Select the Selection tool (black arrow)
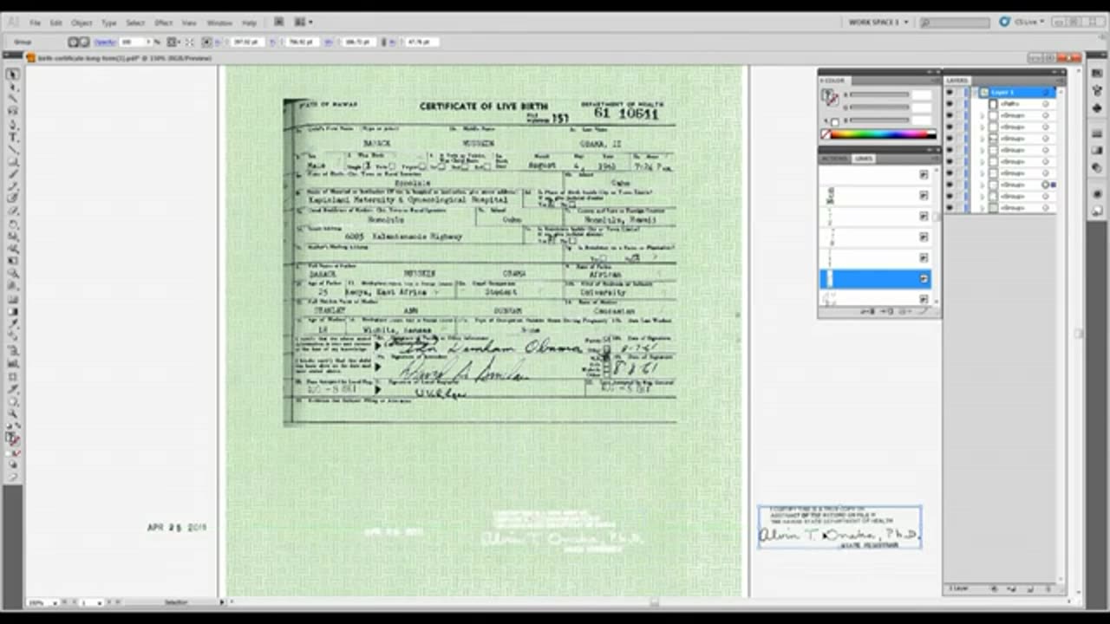The height and width of the screenshot is (624, 1110). click(13, 75)
